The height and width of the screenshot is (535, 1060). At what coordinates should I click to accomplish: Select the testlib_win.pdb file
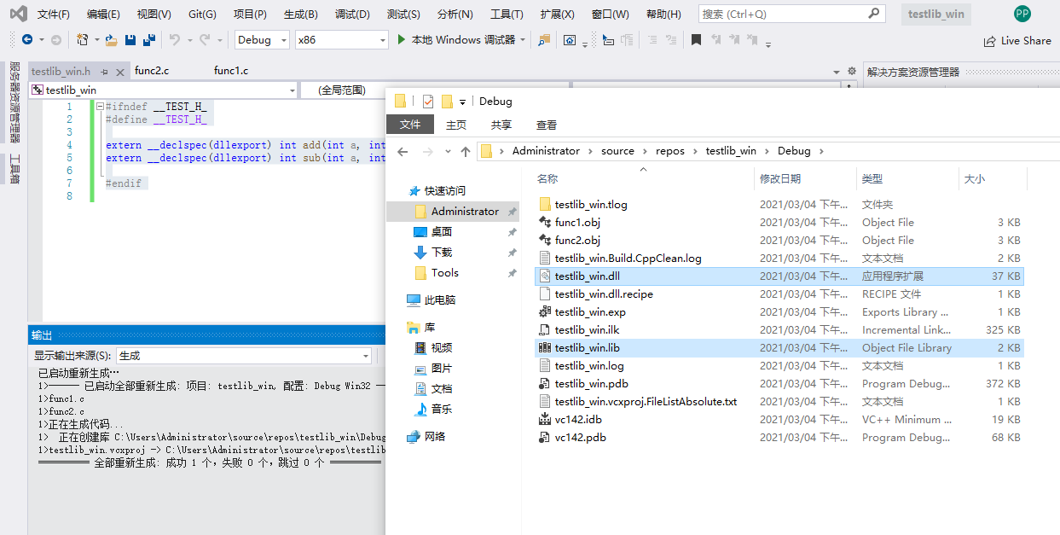pos(591,384)
